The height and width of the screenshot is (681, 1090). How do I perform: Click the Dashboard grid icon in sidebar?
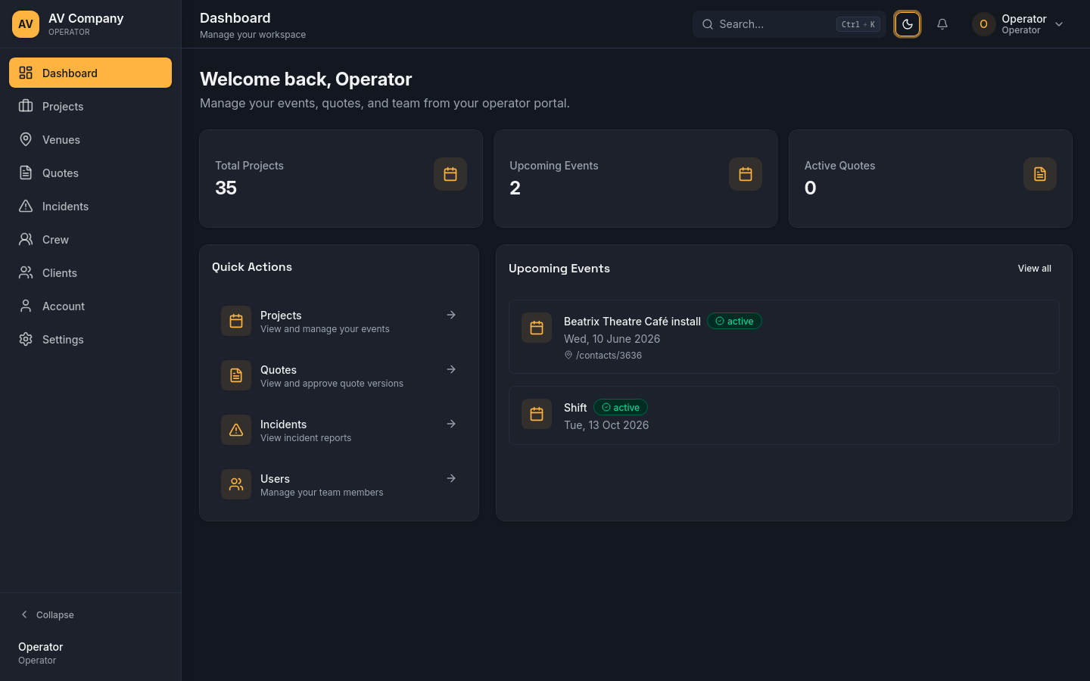(x=26, y=73)
